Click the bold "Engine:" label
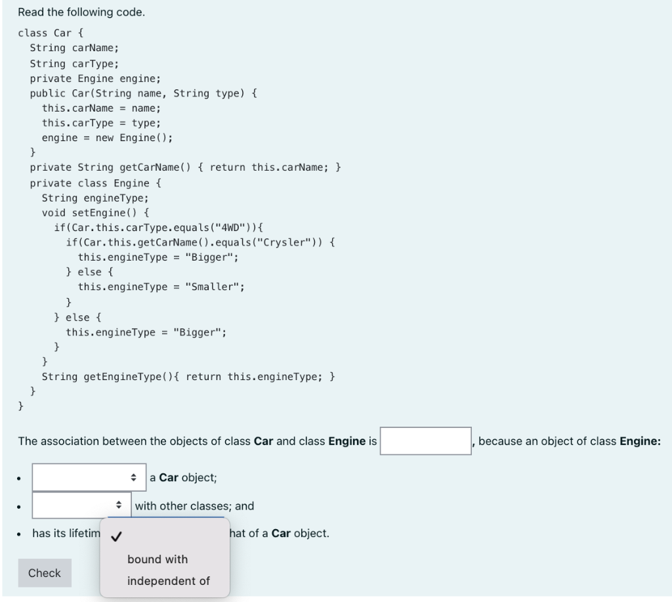The image size is (672, 602). [x=639, y=441]
